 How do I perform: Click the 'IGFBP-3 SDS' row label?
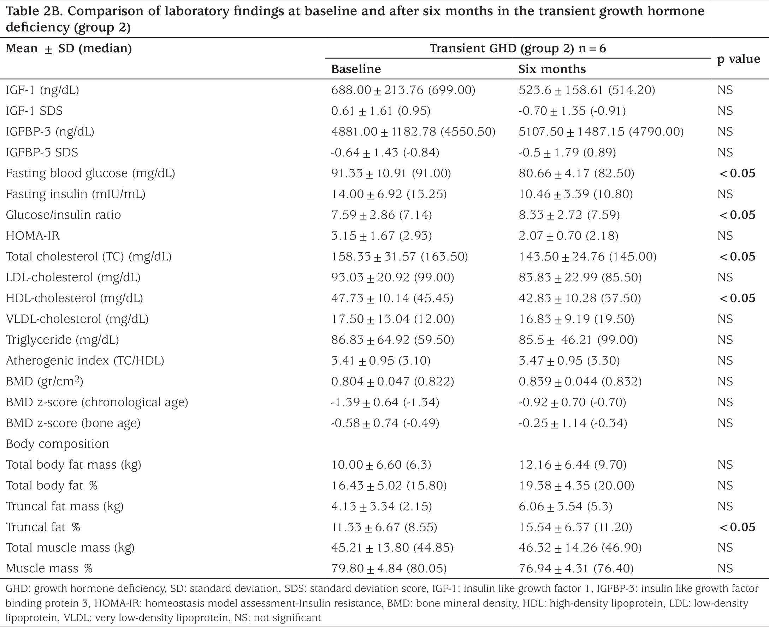42,152
